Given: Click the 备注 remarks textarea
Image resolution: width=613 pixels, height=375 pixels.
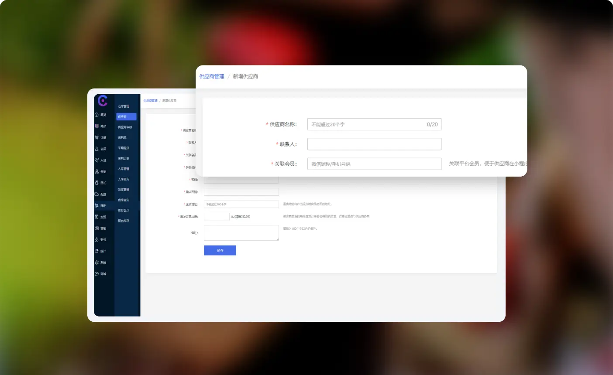Looking at the screenshot, I should (241, 233).
